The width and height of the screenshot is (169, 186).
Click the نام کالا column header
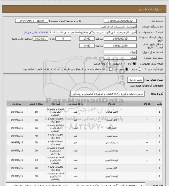(112, 104)
